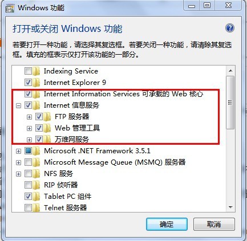Click the folder icon beside NFS 服务
The image size is (247, 241).
36,174
